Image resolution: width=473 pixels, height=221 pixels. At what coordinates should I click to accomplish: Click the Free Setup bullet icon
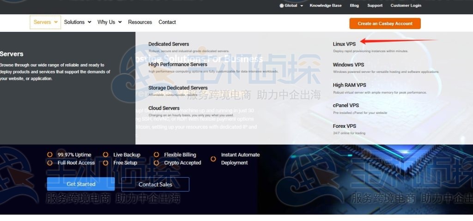point(106,163)
